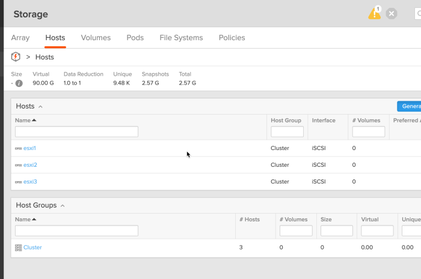The image size is (421, 279).
Task: Click the host icon beside esxi2
Action: point(18,165)
